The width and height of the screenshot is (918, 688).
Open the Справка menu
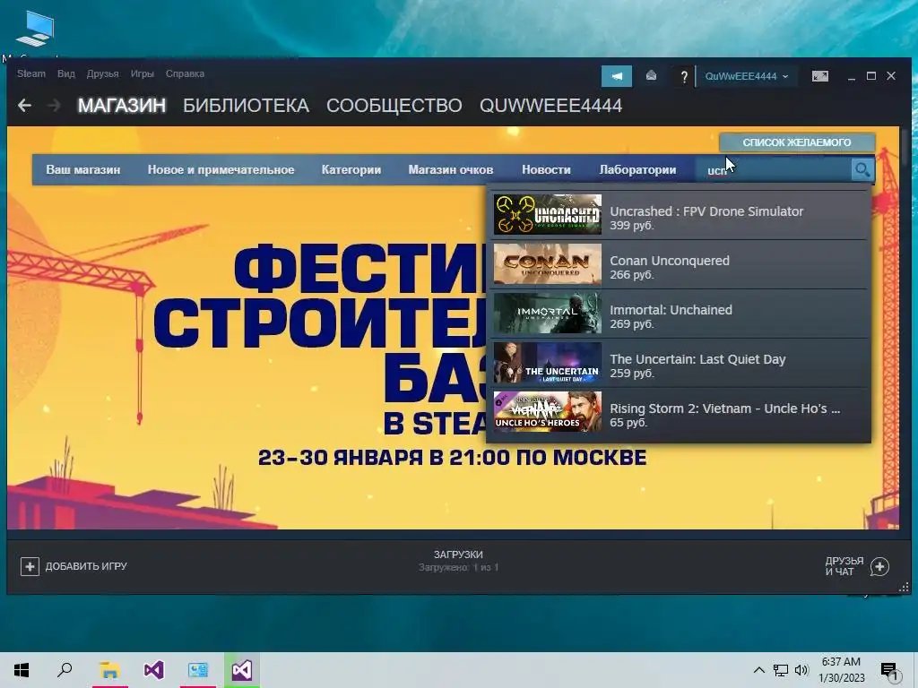[185, 73]
